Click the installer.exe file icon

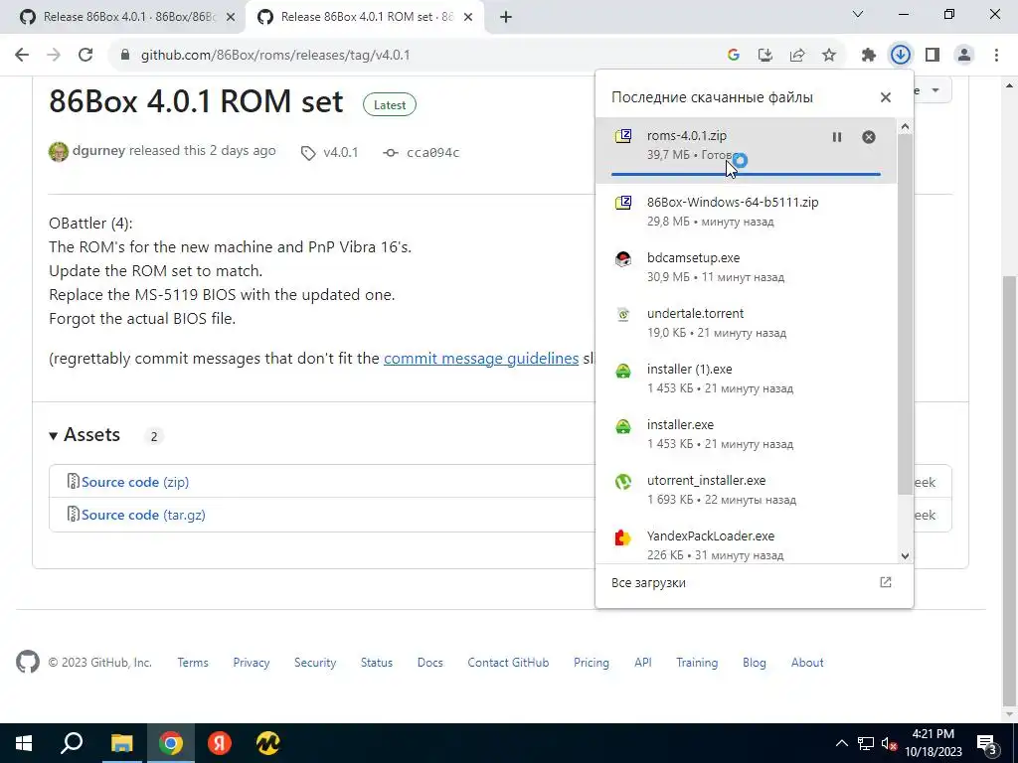click(623, 426)
